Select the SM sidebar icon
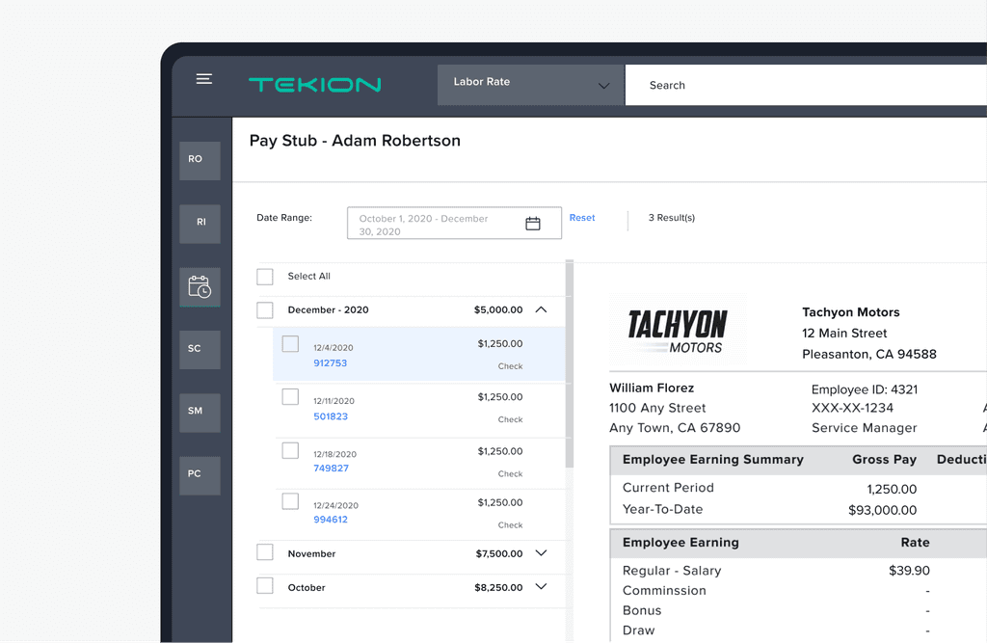Screen dimensions: 987x643 (x=200, y=412)
